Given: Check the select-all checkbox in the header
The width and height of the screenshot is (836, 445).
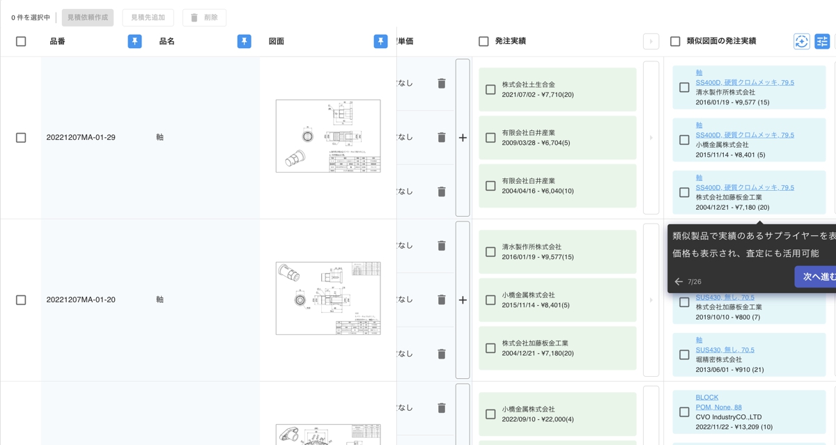Looking at the screenshot, I should tap(21, 41).
